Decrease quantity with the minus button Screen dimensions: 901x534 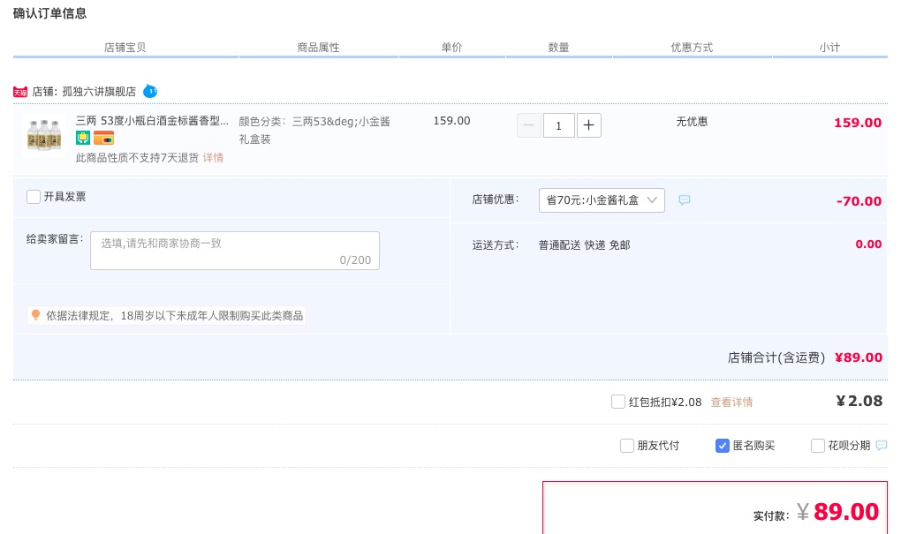528,125
